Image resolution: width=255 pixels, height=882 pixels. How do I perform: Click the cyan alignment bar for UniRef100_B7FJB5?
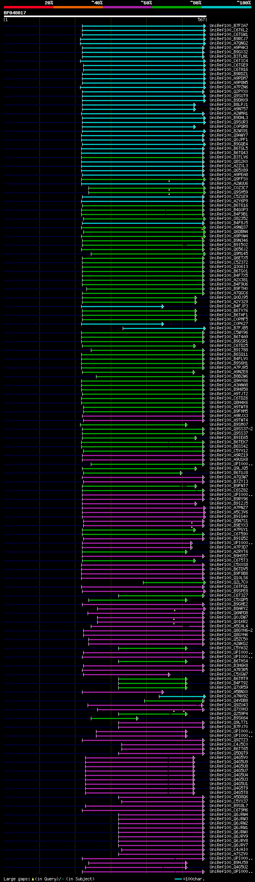pyautogui.click(x=164, y=328)
